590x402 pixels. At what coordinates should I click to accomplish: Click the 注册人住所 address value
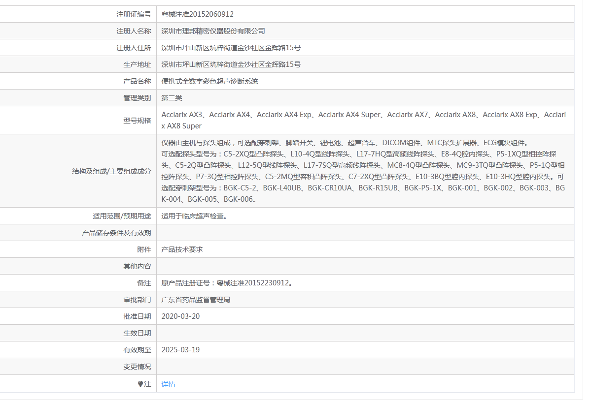click(x=231, y=48)
